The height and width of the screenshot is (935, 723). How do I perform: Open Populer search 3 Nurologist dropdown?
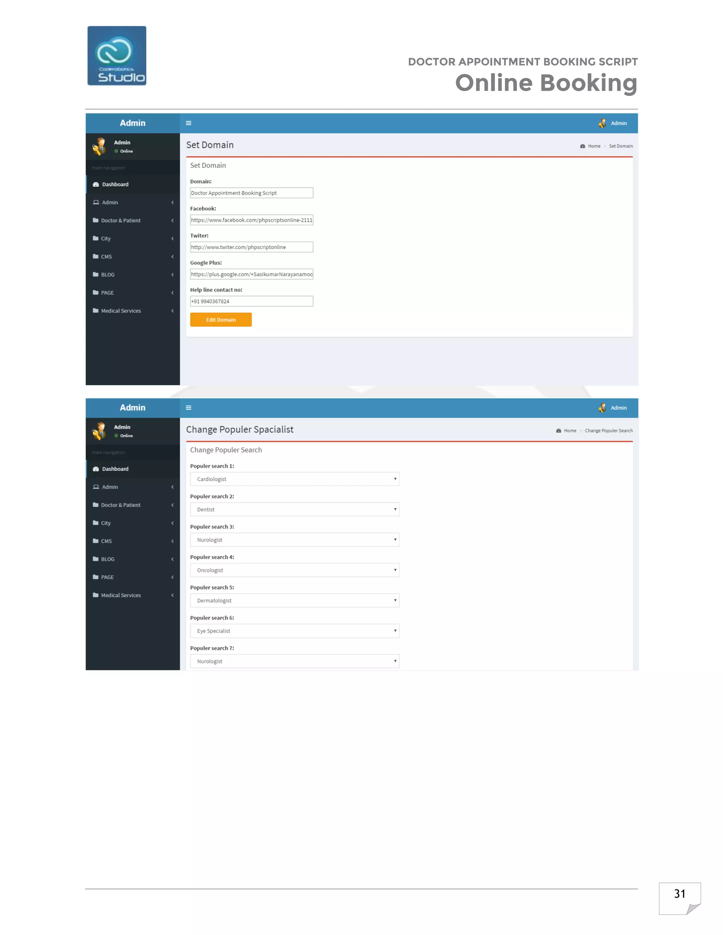tap(295, 540)
